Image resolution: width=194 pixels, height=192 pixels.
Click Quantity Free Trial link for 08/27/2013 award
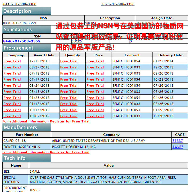pos(69,67)
